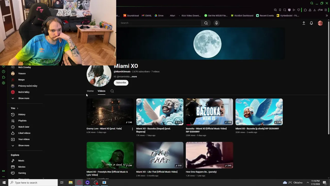Search within the Miami XO channel

pos(112,91)
